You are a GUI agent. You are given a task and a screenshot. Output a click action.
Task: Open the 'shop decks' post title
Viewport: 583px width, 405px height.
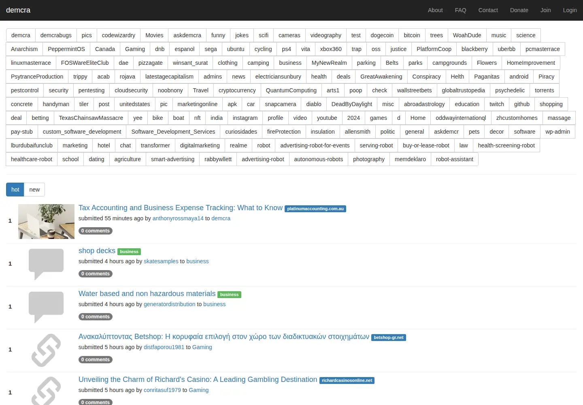tap(97, 251)
